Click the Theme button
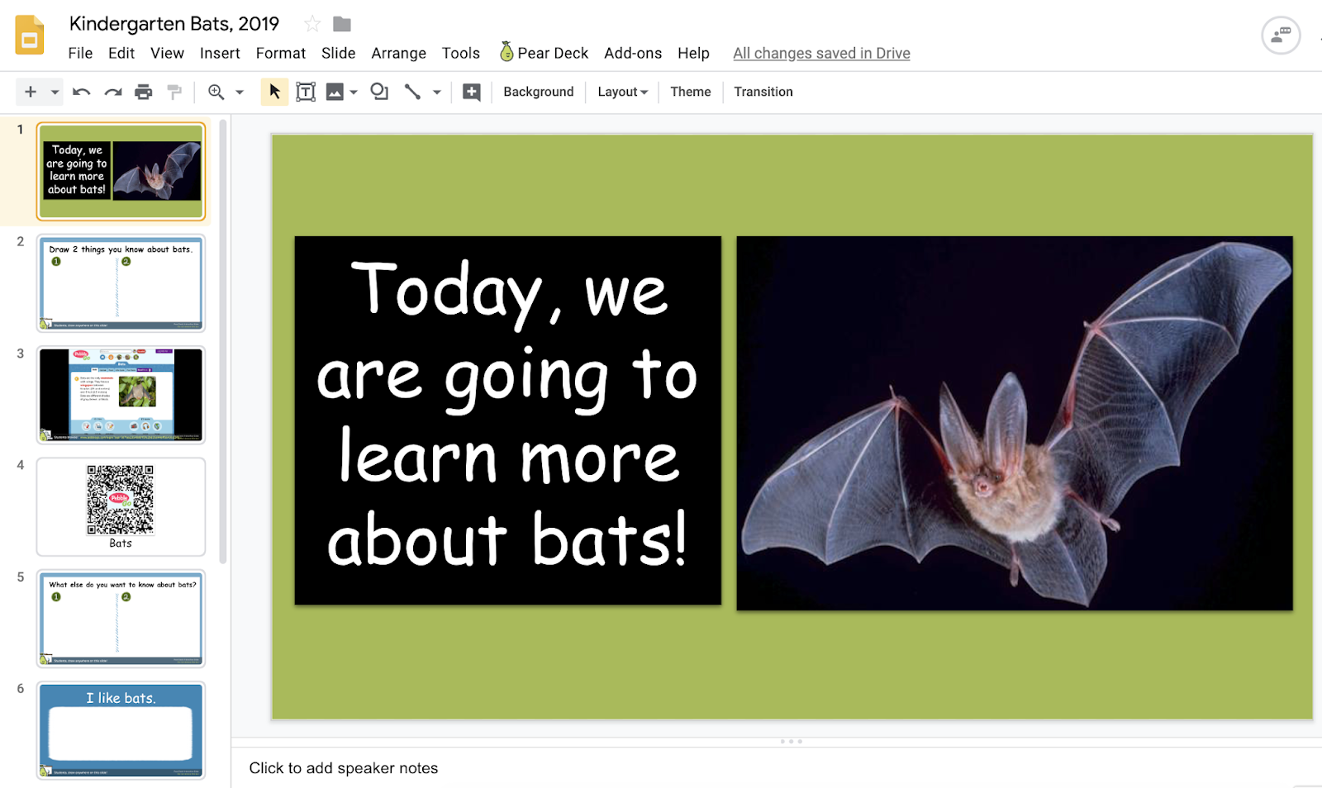The height and width of the screenshot is (788, 1322). tap(691, 92)
